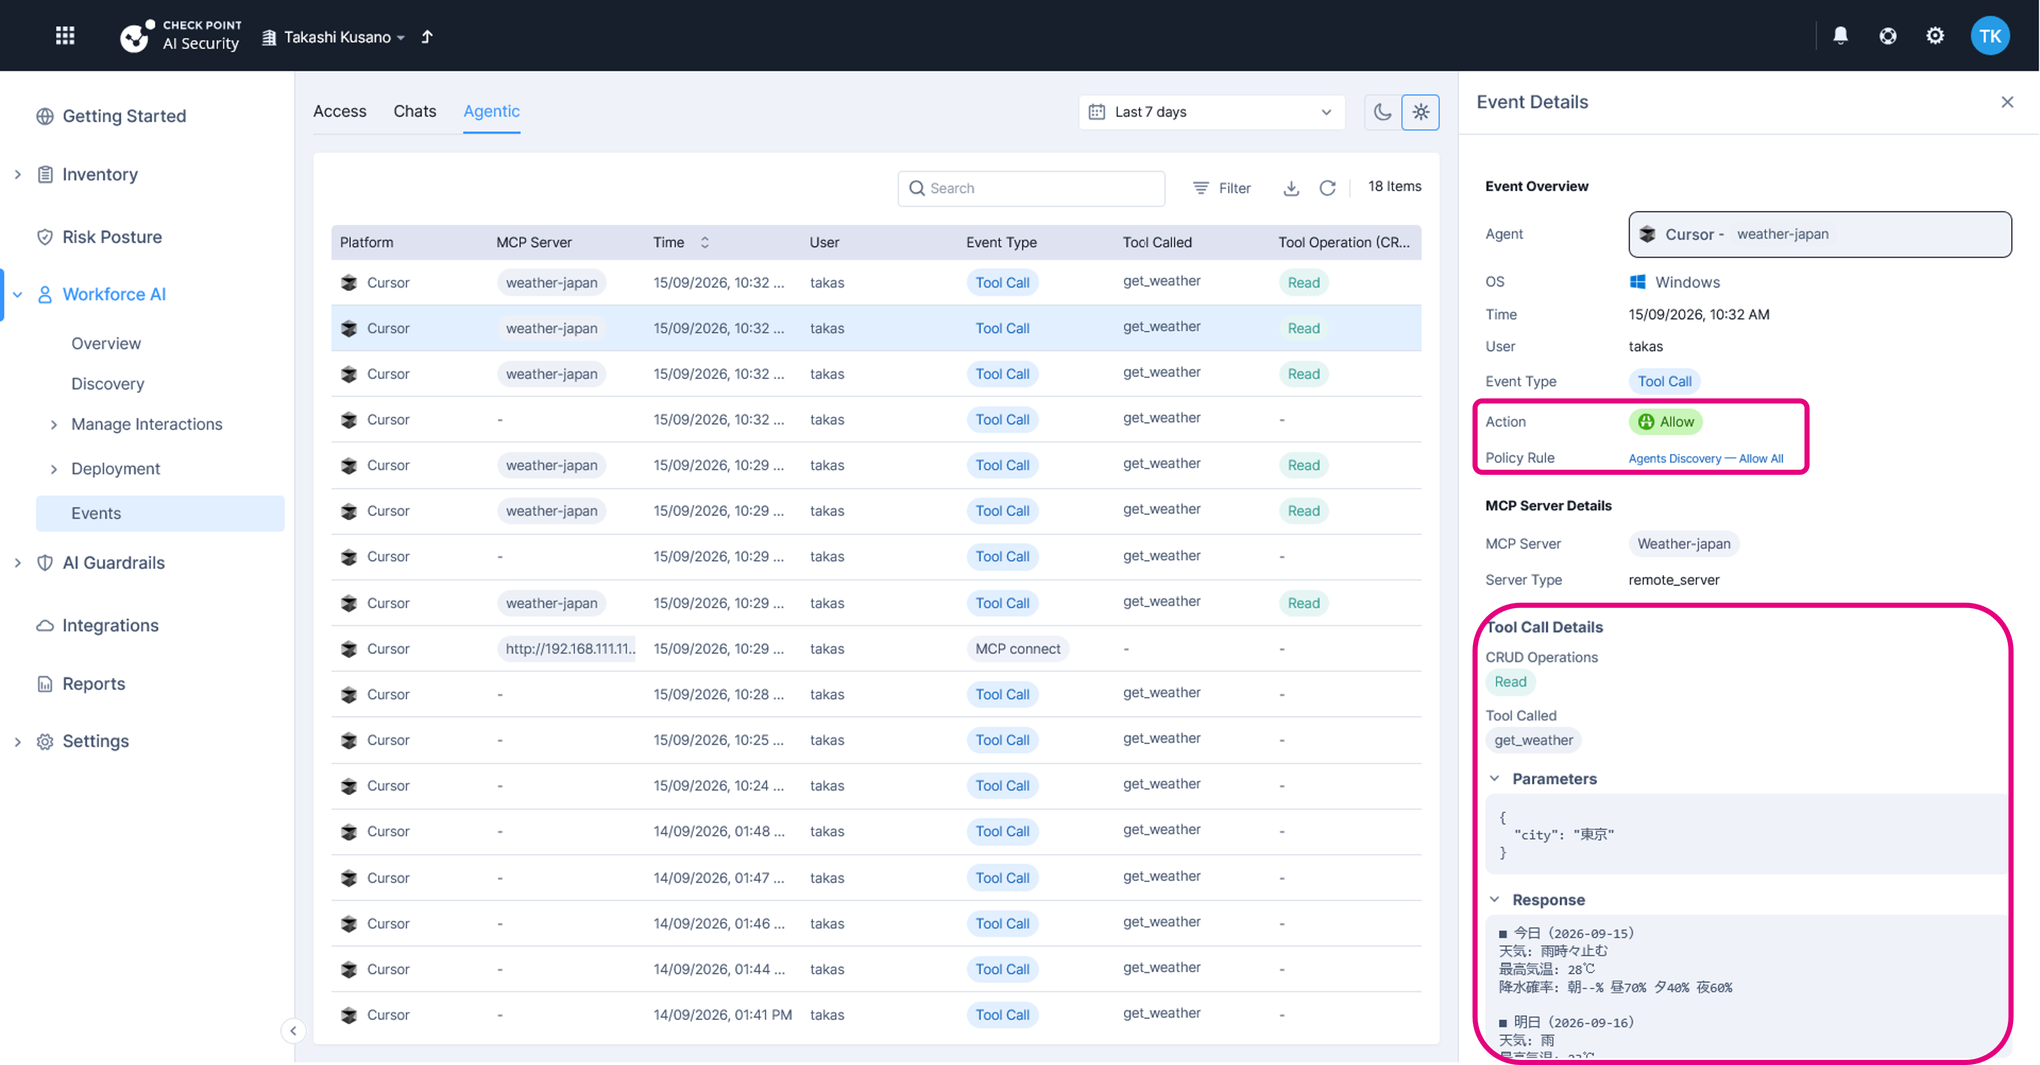This screenshot has width=2040, height=1065.
Task: Expand the Settings section in sidebar
Action: click(x=18, y=741)
